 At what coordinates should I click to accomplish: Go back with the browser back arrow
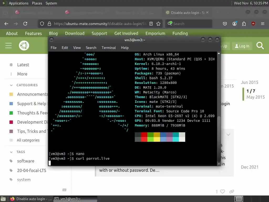[6, 24]
